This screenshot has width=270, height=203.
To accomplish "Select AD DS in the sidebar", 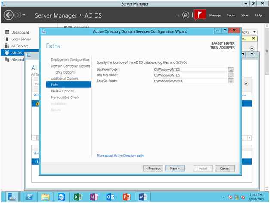I will pos(20,52).
